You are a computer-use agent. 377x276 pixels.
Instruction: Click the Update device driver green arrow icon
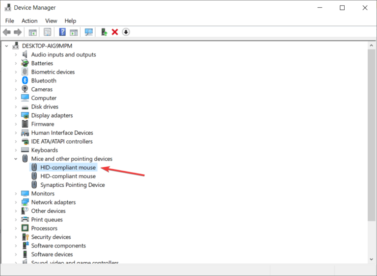(104, 32)
